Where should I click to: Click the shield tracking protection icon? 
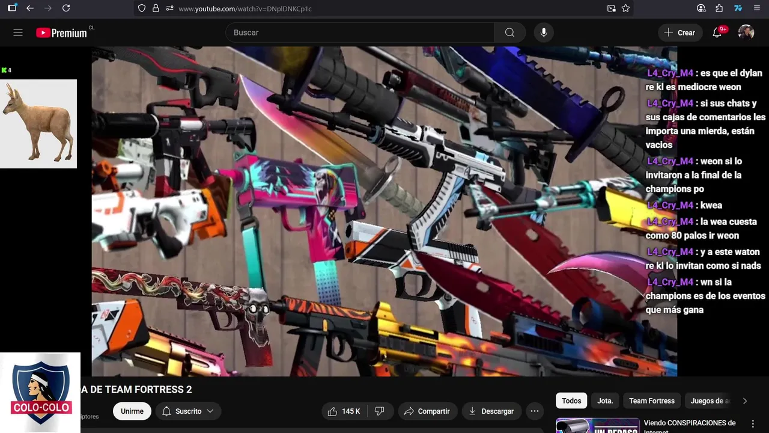tap(142, 8)
